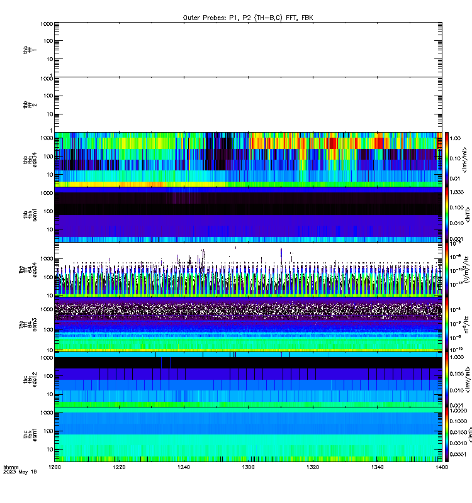472x503 pixels.
Task: Click the thc fff 64 eac34 spectrogram panel
Action: 248,270
